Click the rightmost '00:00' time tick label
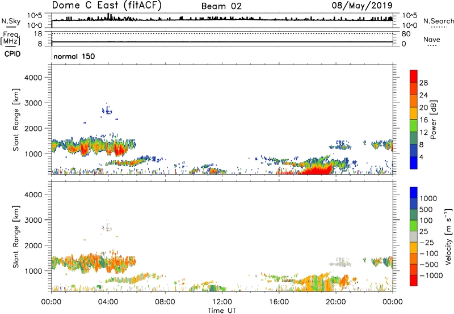Image resolution: width=454 pixels, height=314 pixels. tap(392, 302)
